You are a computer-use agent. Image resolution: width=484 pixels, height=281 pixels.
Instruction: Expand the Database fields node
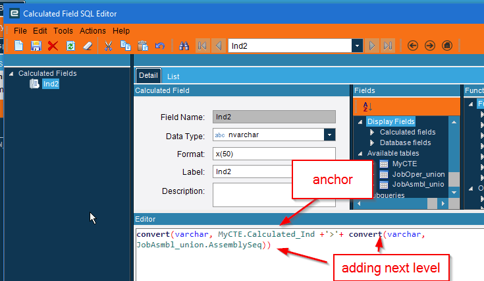372,143
